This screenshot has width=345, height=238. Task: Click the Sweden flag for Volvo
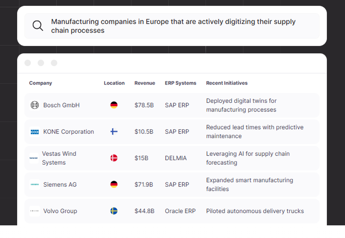(x=114, y=211)
